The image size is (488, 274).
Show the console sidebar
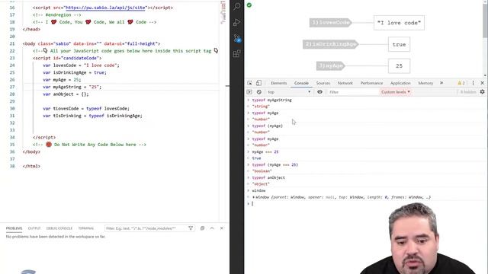pos(249,92)
